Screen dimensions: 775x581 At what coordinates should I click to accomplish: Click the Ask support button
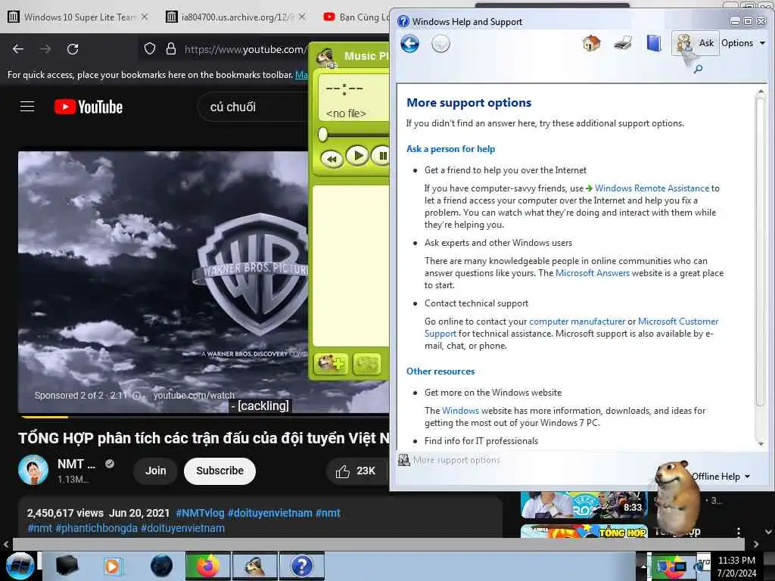tap(695, 43)
